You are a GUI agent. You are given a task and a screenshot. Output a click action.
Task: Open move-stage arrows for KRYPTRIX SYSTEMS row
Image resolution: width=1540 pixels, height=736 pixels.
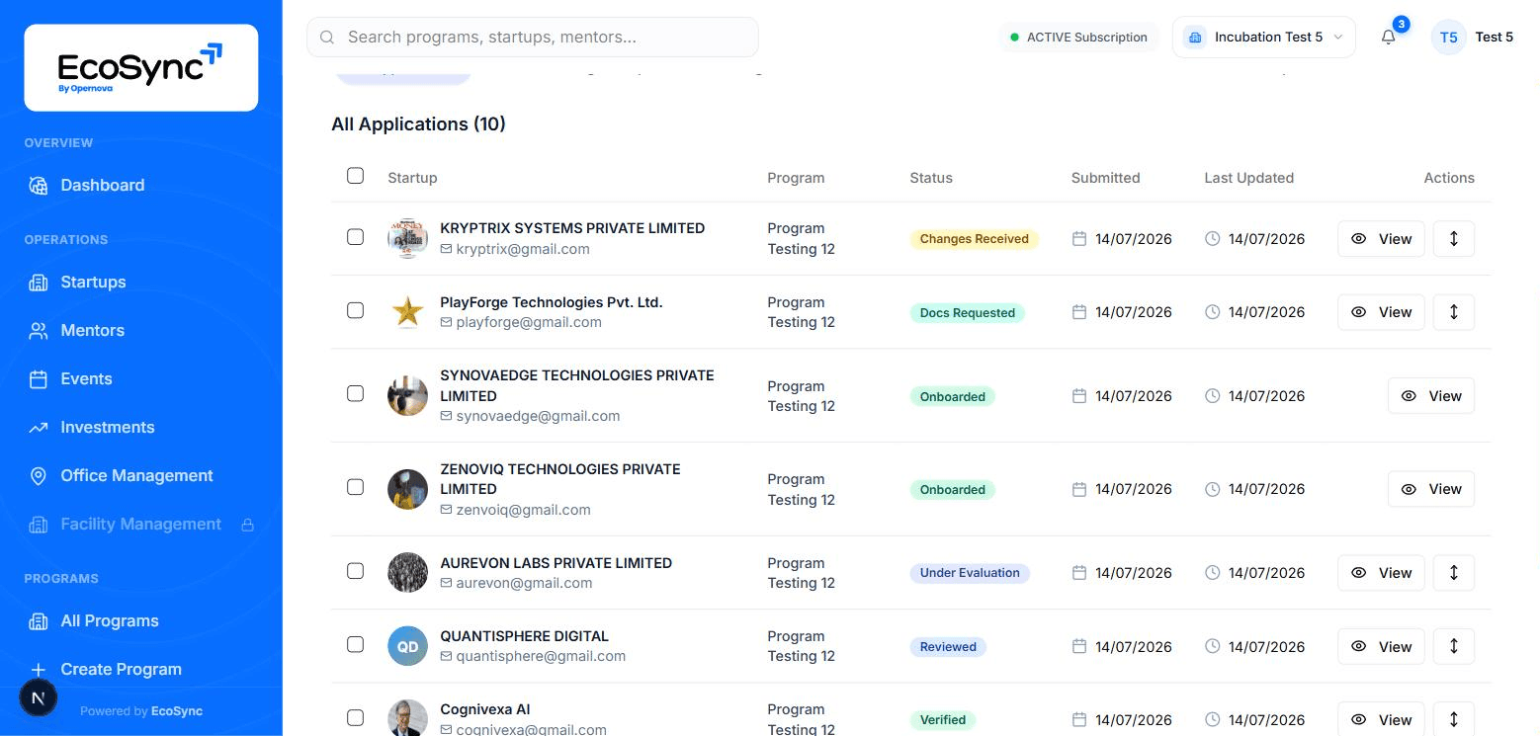[x=1453, y=238]
